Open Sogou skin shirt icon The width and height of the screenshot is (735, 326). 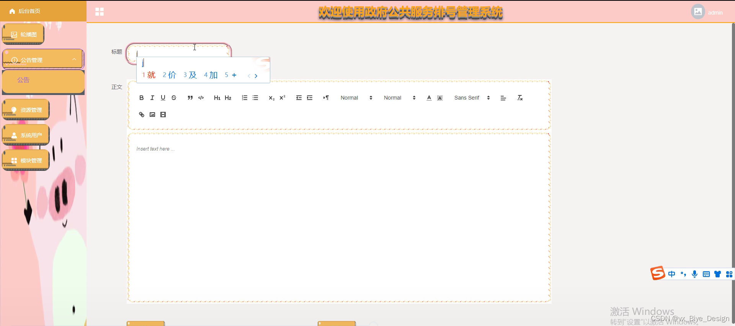click(x=718, y=274)
